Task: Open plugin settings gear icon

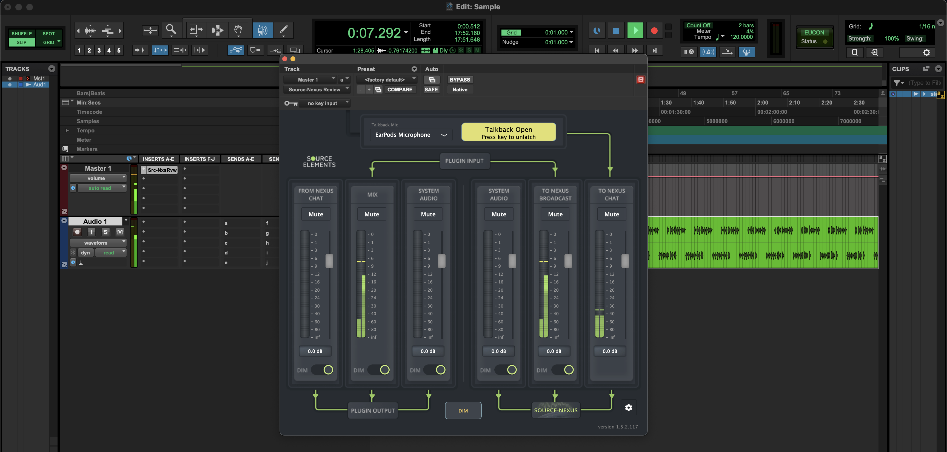Action: coord(628,408)
